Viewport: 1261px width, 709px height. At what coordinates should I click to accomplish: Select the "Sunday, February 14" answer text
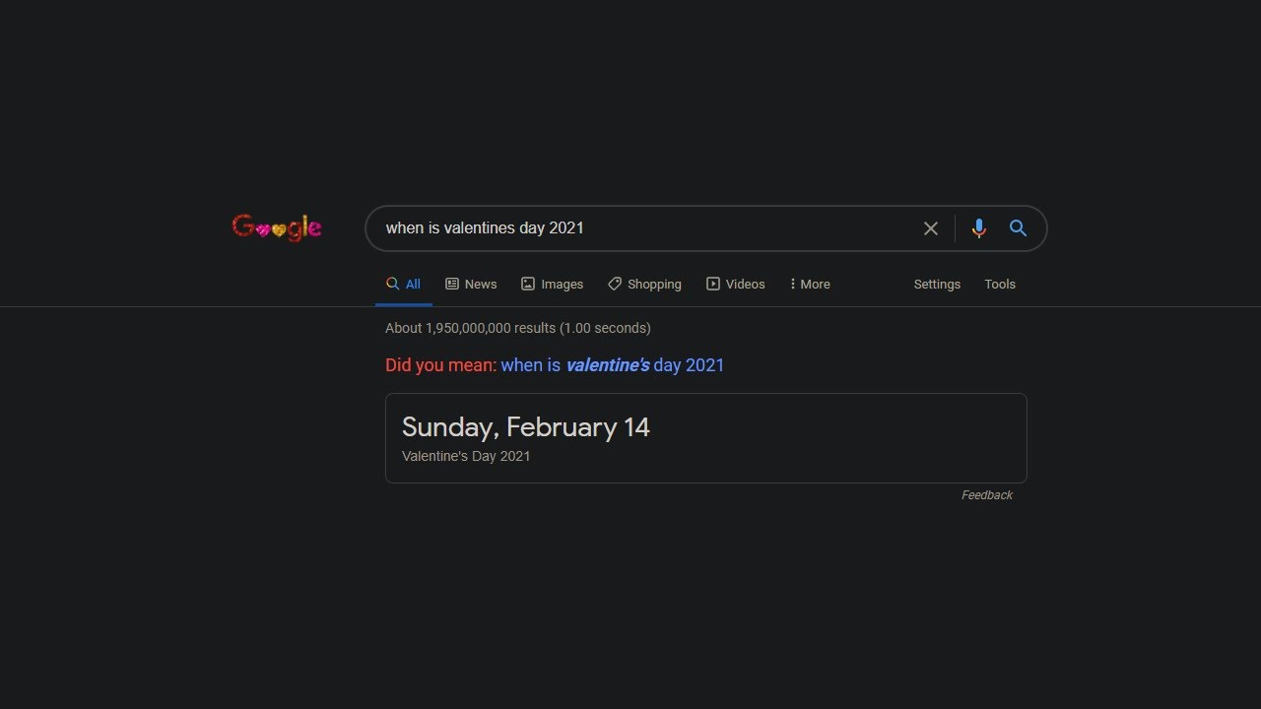pyautogui.click(x=526, y=426)
